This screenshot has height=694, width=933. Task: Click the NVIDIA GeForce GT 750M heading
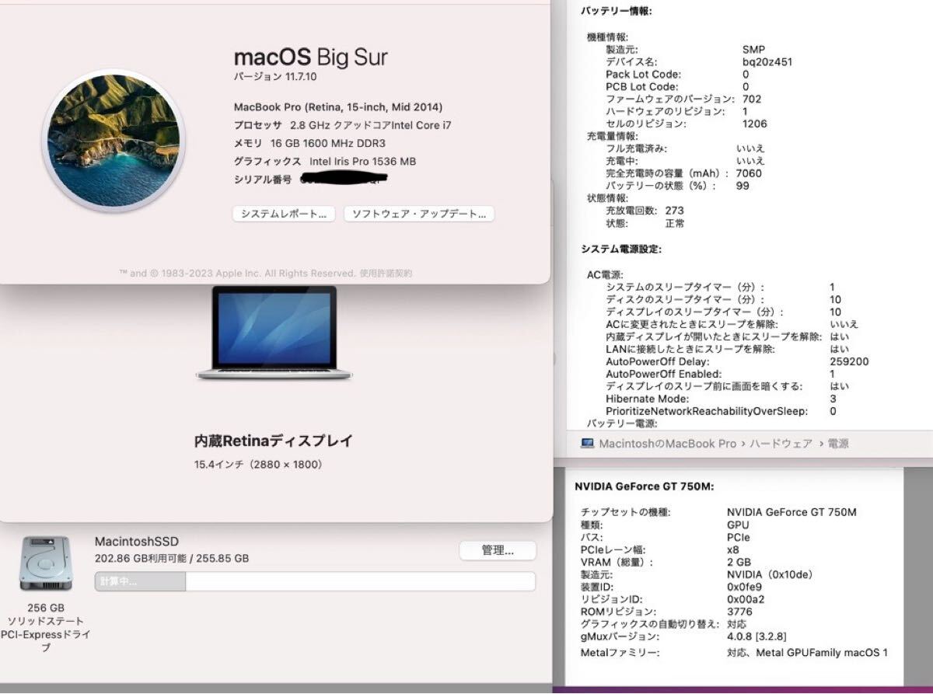[x=645, y=486]
